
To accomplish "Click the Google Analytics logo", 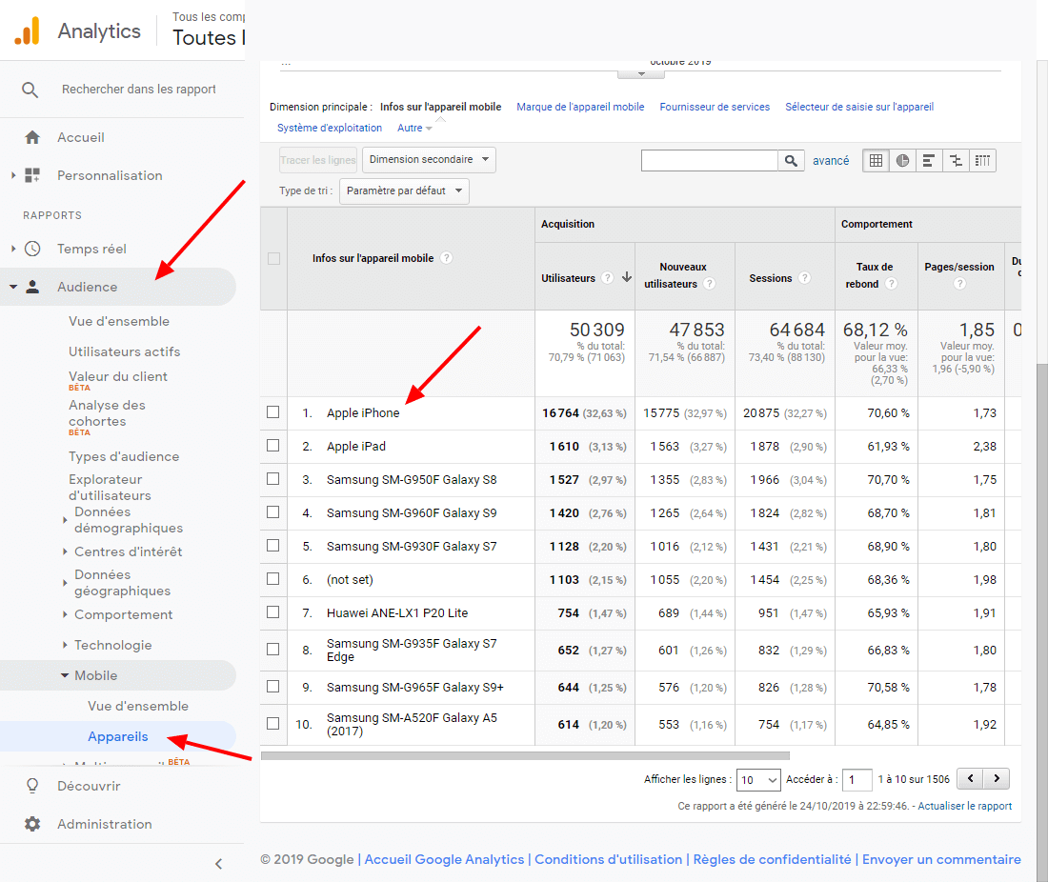I will [28, 30].
